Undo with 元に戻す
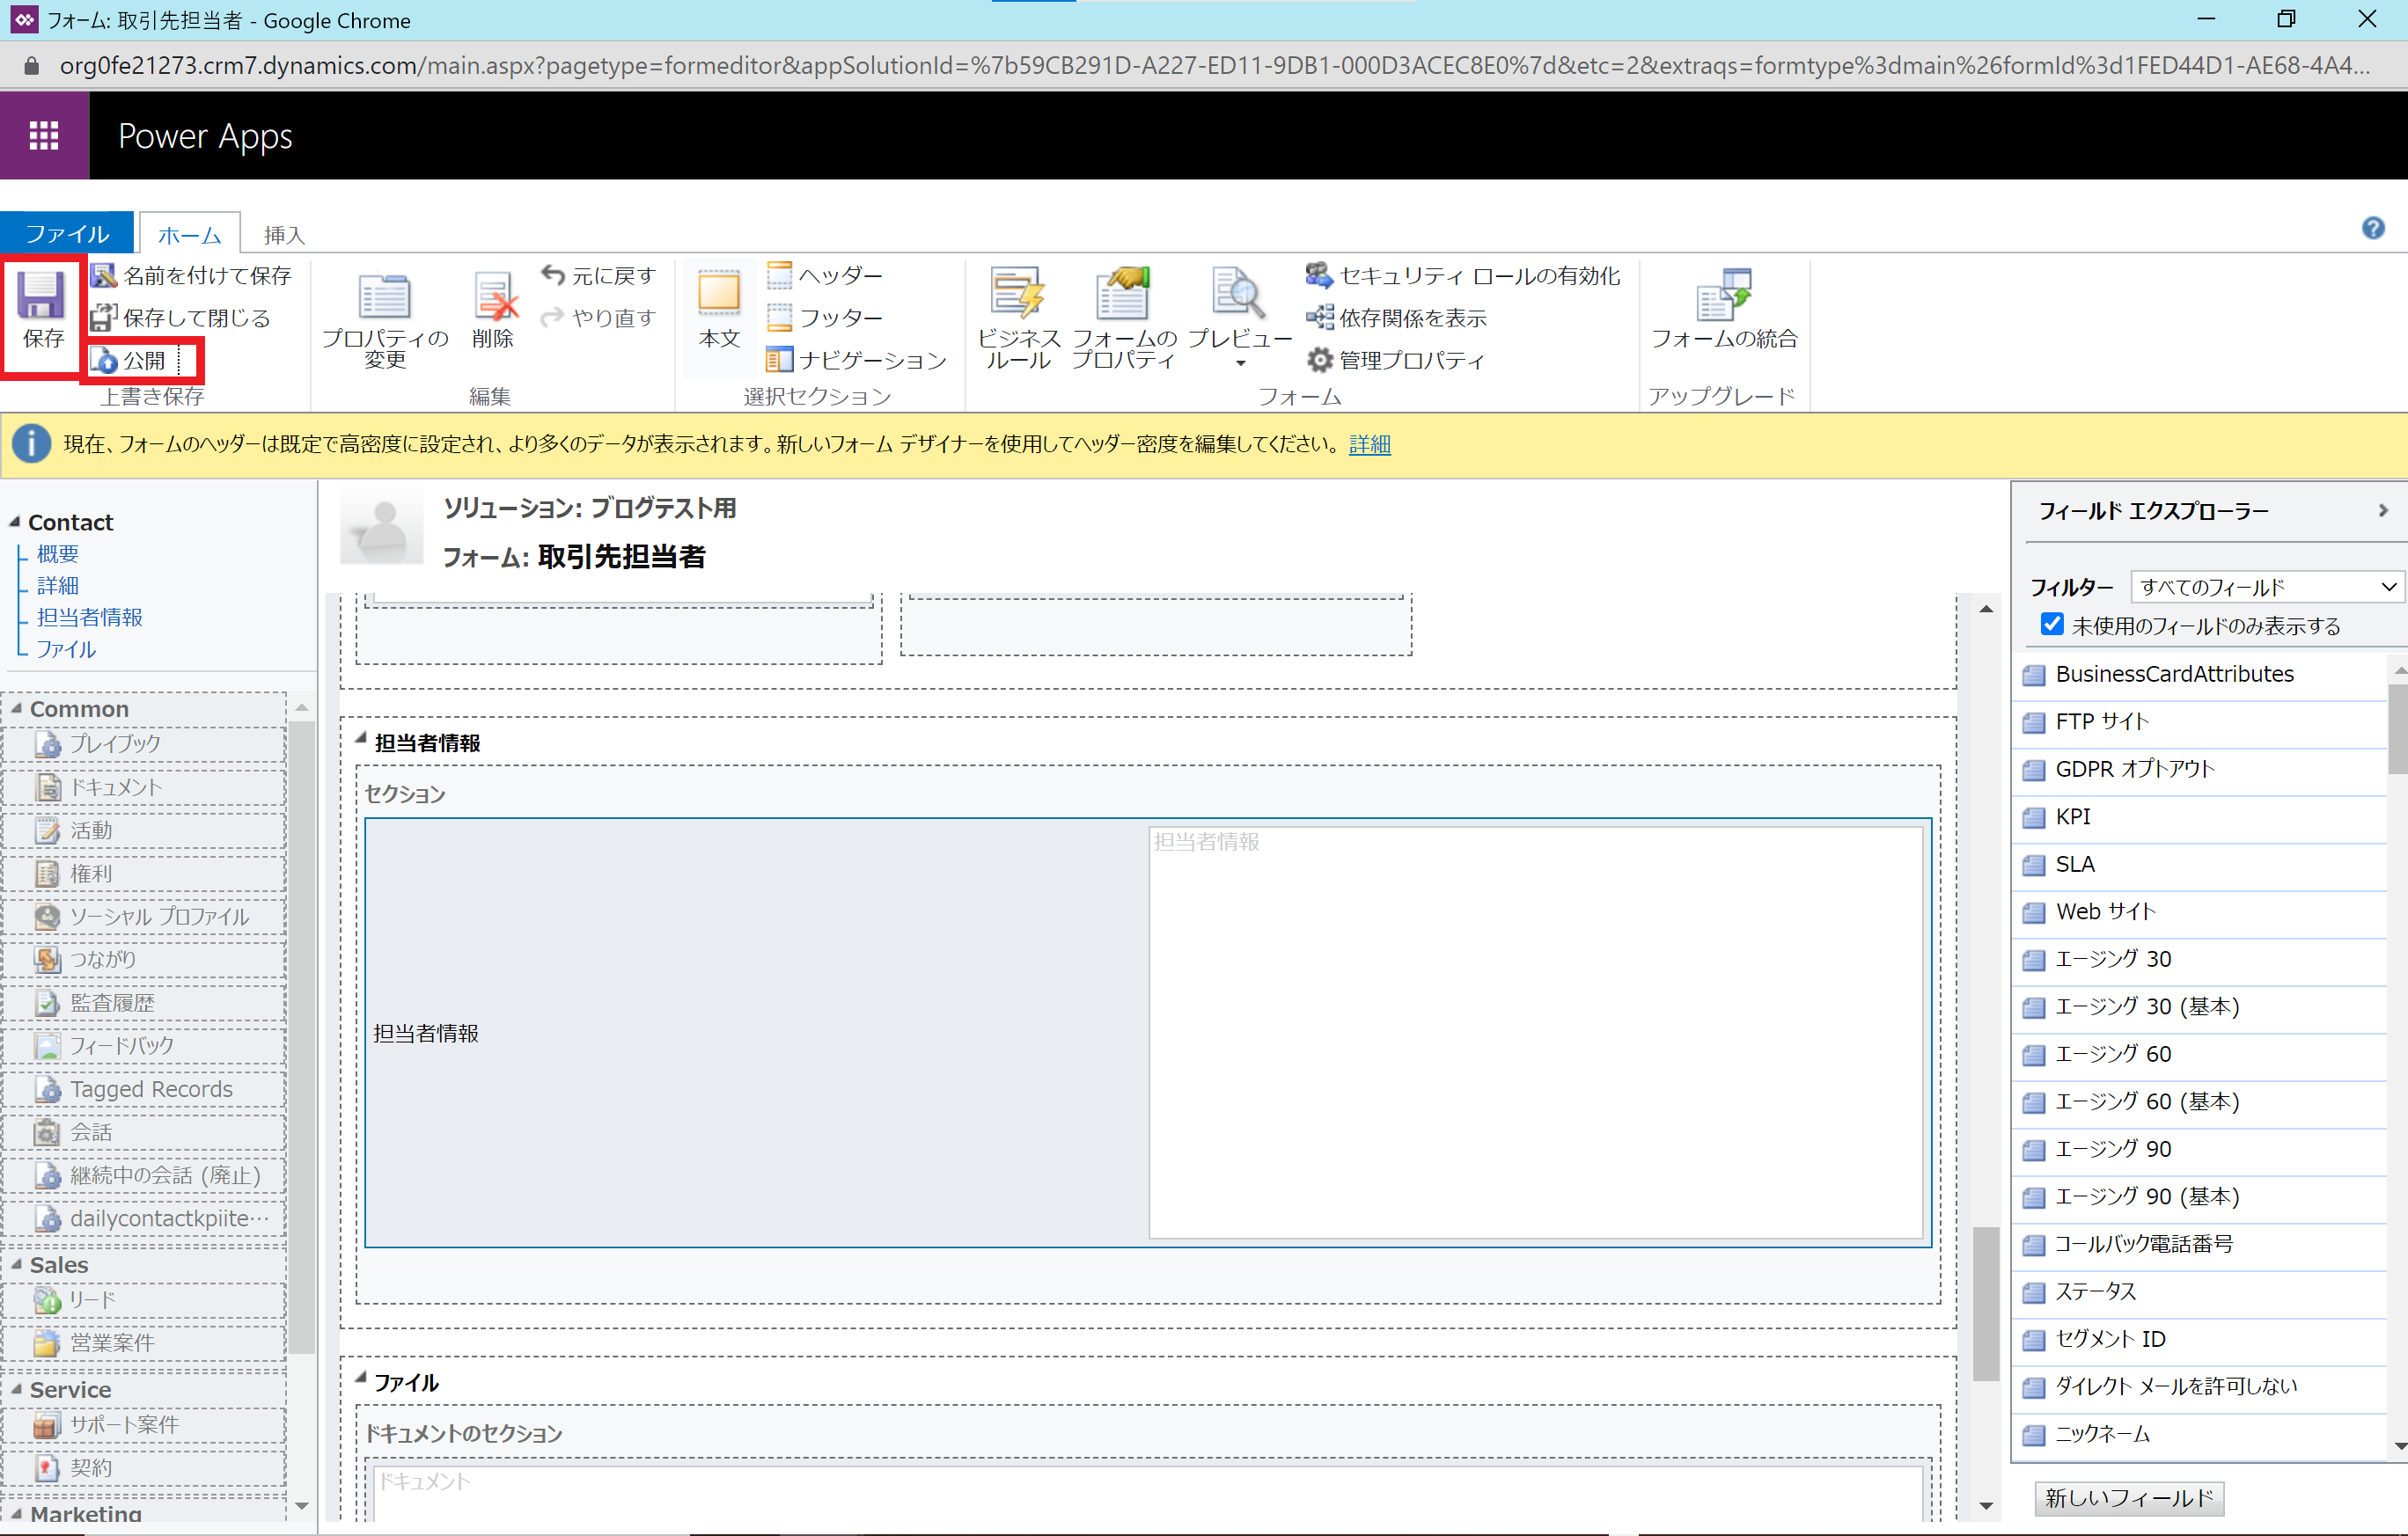Viewport: 2408px width, 1536px height. click(x=598, y=274)
